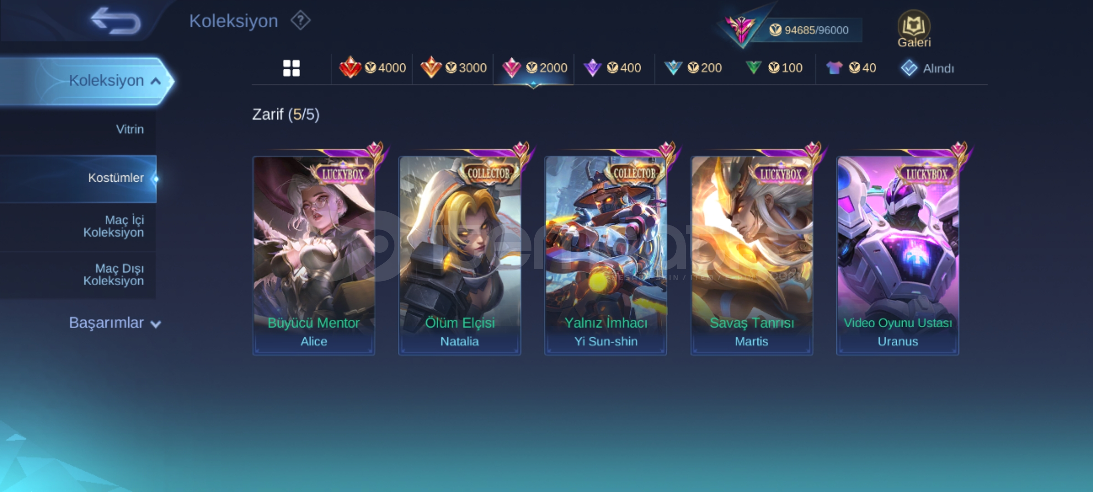
Task: Open the Galeri book icon
Action: 914,29
